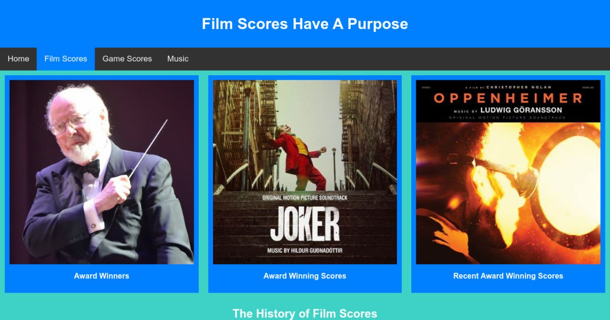Screen dimensions: 610x320
Task: Click the Award Winning Scores caption
Action: 305,276
